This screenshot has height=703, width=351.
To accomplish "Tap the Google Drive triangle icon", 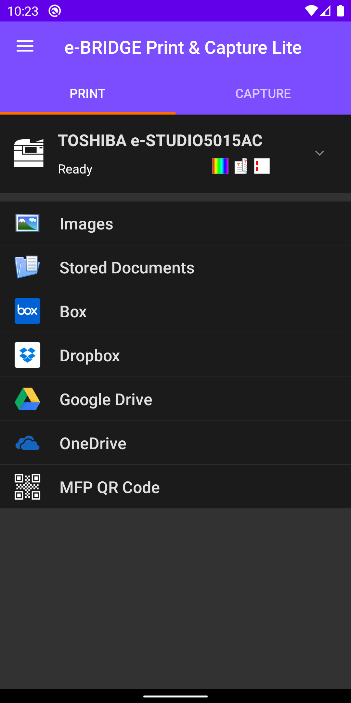I will (x=28, y=399).
